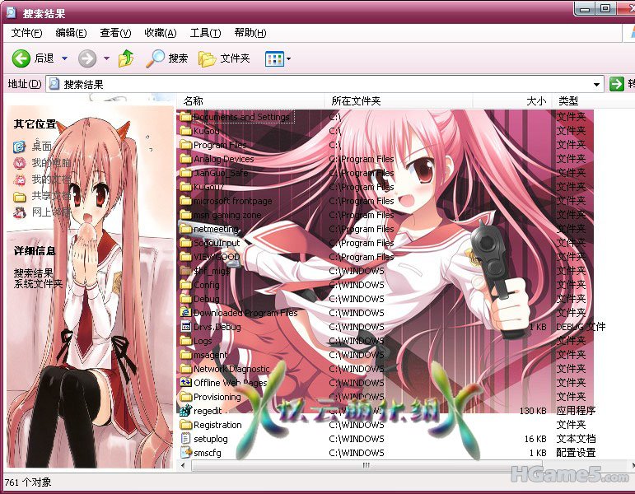
Task: Expand the Views button dropdown arrow
Action: coord(288,59)
